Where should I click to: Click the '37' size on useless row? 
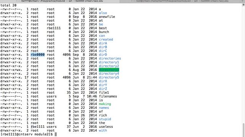coord(69,127)
